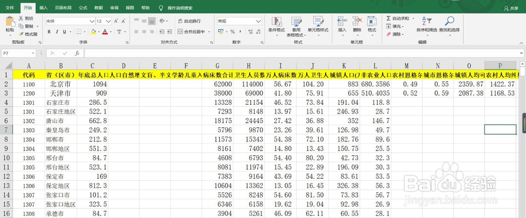Switch to the Insert (插入) tab

click(43, 8)
